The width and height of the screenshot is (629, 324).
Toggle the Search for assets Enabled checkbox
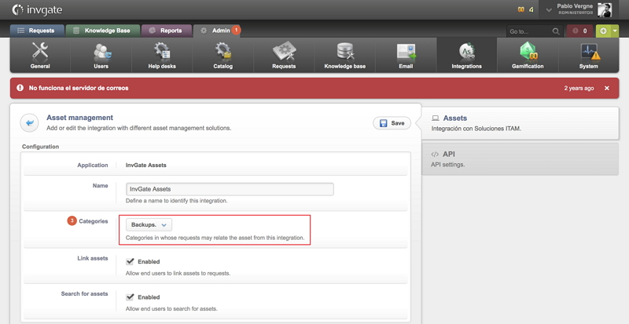pos(130,297)
